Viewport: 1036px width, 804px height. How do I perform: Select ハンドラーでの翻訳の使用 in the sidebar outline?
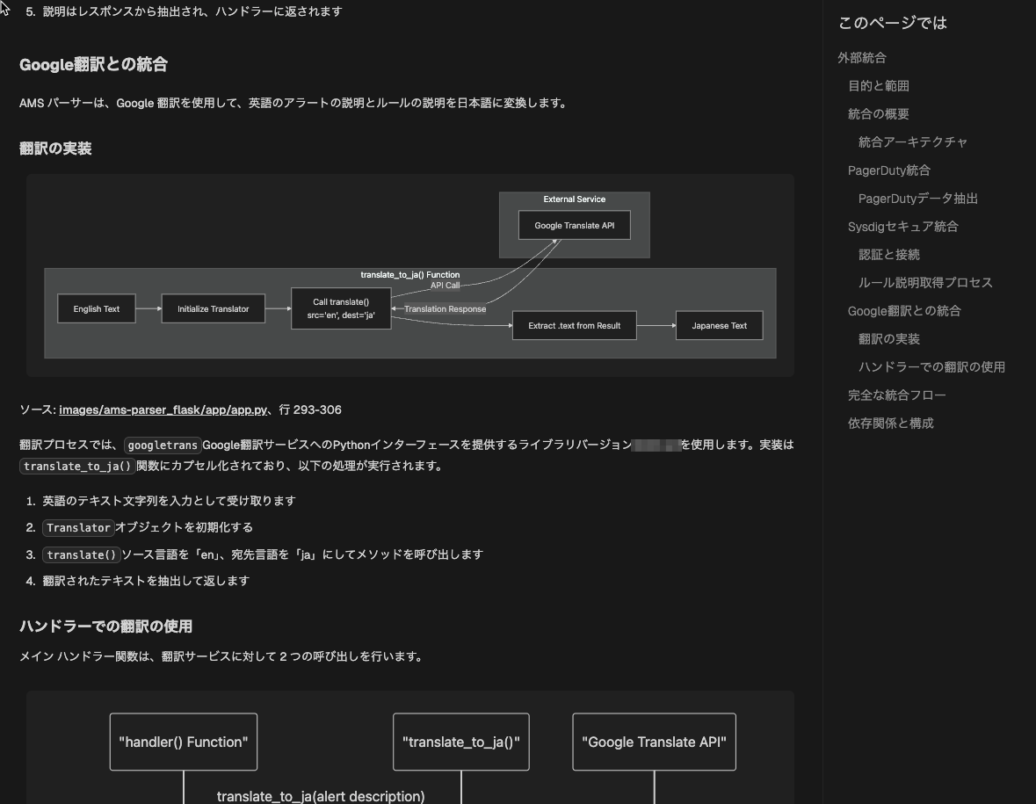[931, 366]
